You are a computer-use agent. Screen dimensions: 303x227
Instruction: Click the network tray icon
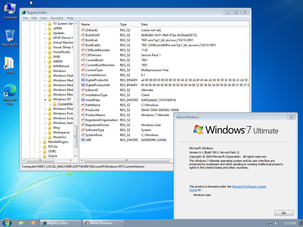tap(270, 223)
